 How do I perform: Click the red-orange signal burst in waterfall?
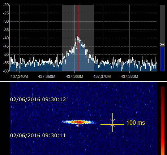[x=78, y=122]
